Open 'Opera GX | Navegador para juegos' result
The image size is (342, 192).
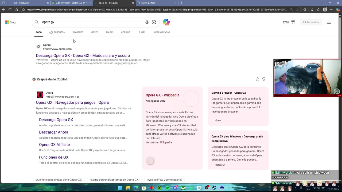coord(72,102)
